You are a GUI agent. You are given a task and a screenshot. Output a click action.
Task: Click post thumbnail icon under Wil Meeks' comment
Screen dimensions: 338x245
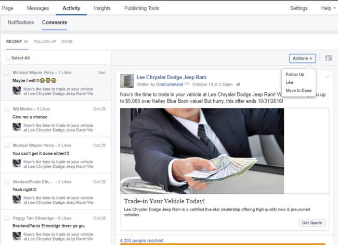pos(17,127)
